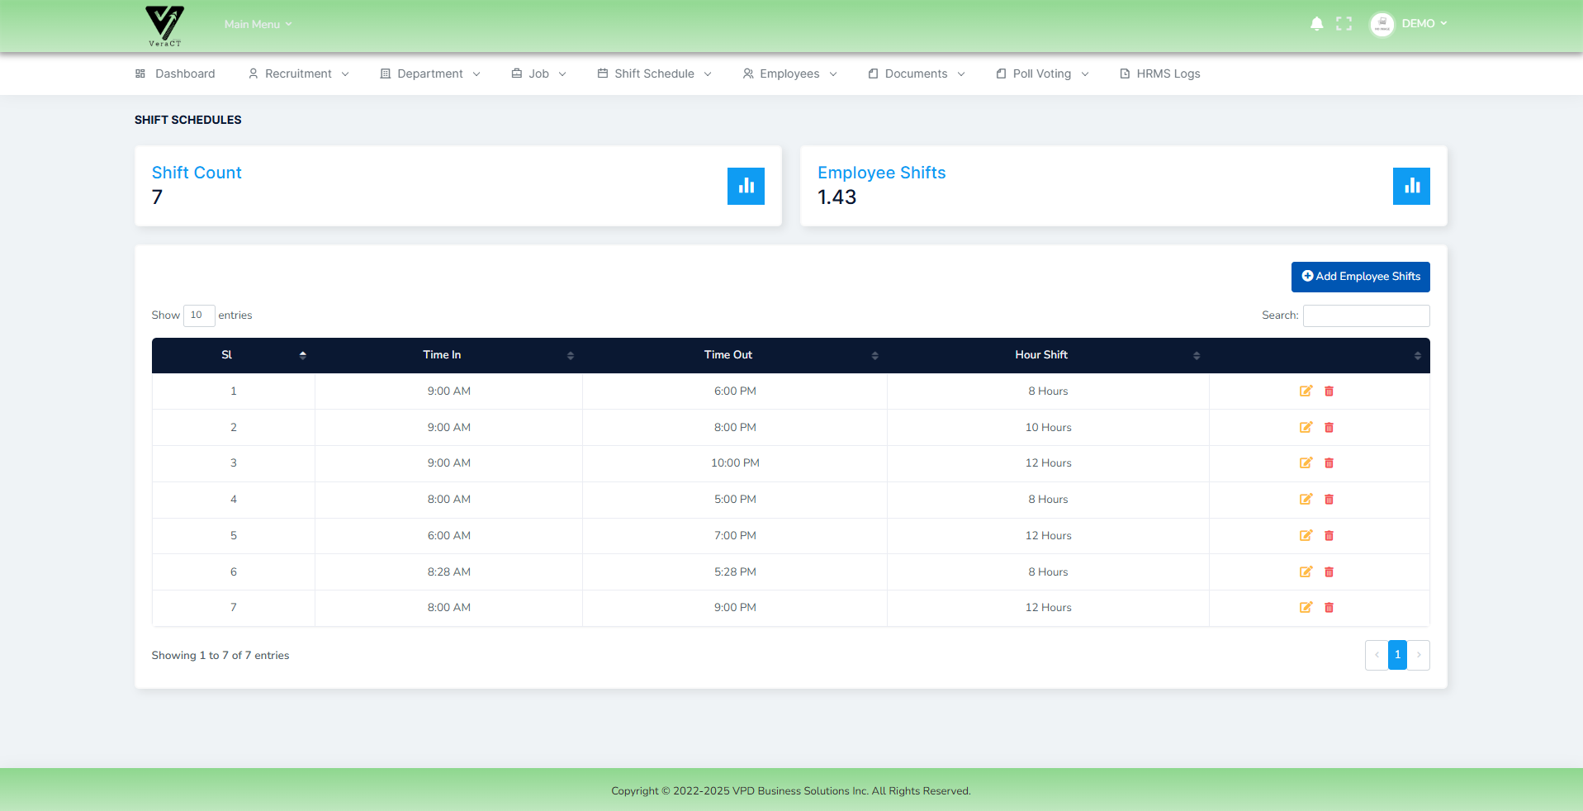Viewport: 1583px width, 811px height.
Task: Expand the Shift Schedule dropdown menu
Action: tap(654, 74)
